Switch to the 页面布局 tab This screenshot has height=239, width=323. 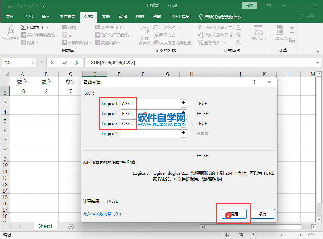coord(67,17)
